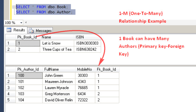Click 'dbo.Author' in the second query line
196x112 pixels.
pos(59,12)
